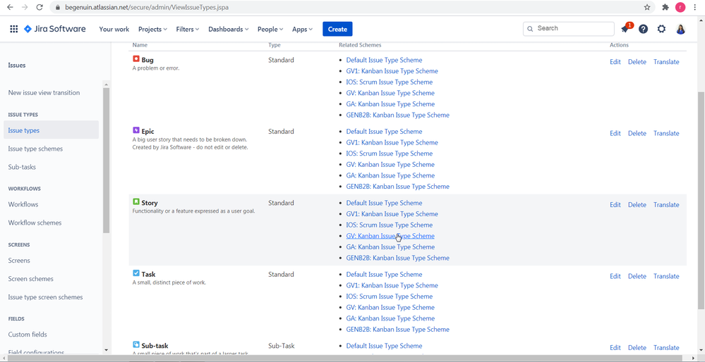Edit the Epic issue type
This screenshot has width=705, height=362.
[x=615, y=133]
